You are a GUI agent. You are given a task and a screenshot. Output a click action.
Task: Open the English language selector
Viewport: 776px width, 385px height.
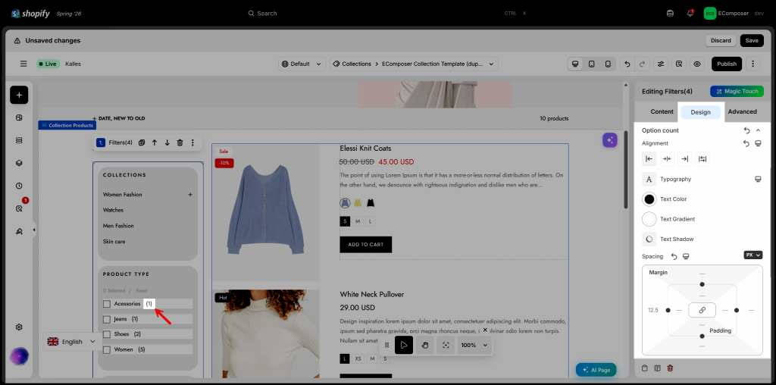tap(72, 342)
